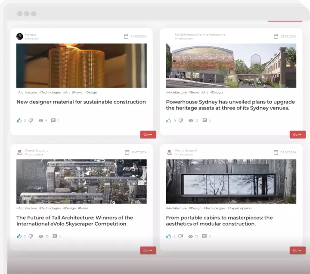Click Helena's profile avatar

pos(20,36)
